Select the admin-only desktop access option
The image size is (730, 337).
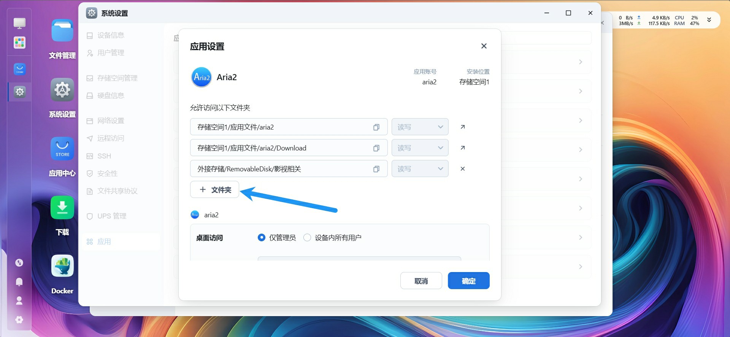(x=262, y=237)
